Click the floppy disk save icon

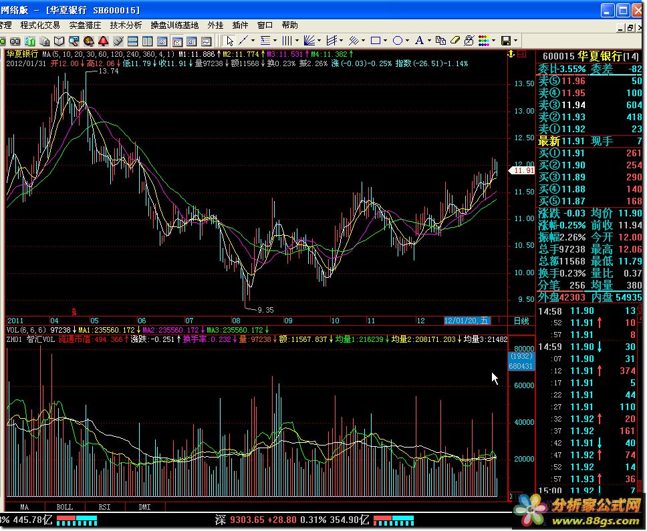(506, 40)
